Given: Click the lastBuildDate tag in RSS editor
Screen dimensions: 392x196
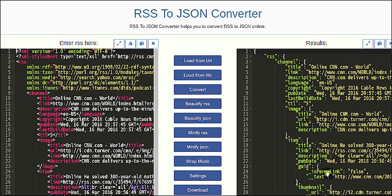Looking at the screenshot, I should (x=96, y=130).
